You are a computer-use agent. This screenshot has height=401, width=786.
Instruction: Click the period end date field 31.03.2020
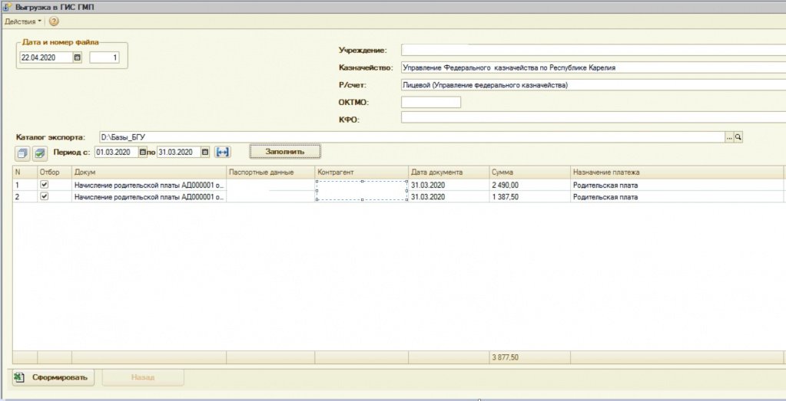[x=179, y=152]
